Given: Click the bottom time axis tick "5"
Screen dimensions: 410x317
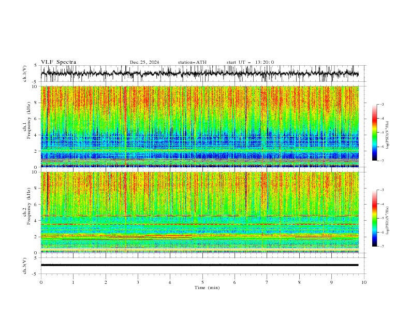Looking at the screenshot, I should tap(202, 282).
